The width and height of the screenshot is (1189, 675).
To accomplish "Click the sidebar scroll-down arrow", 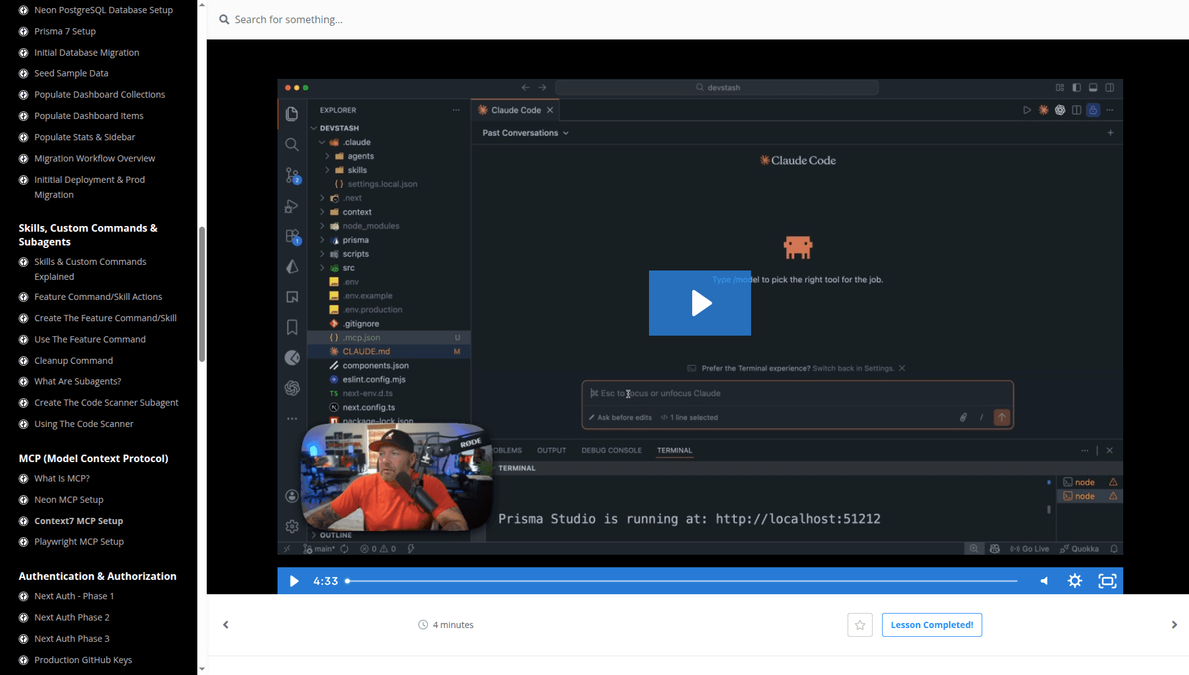I will (x=202, y=669).
